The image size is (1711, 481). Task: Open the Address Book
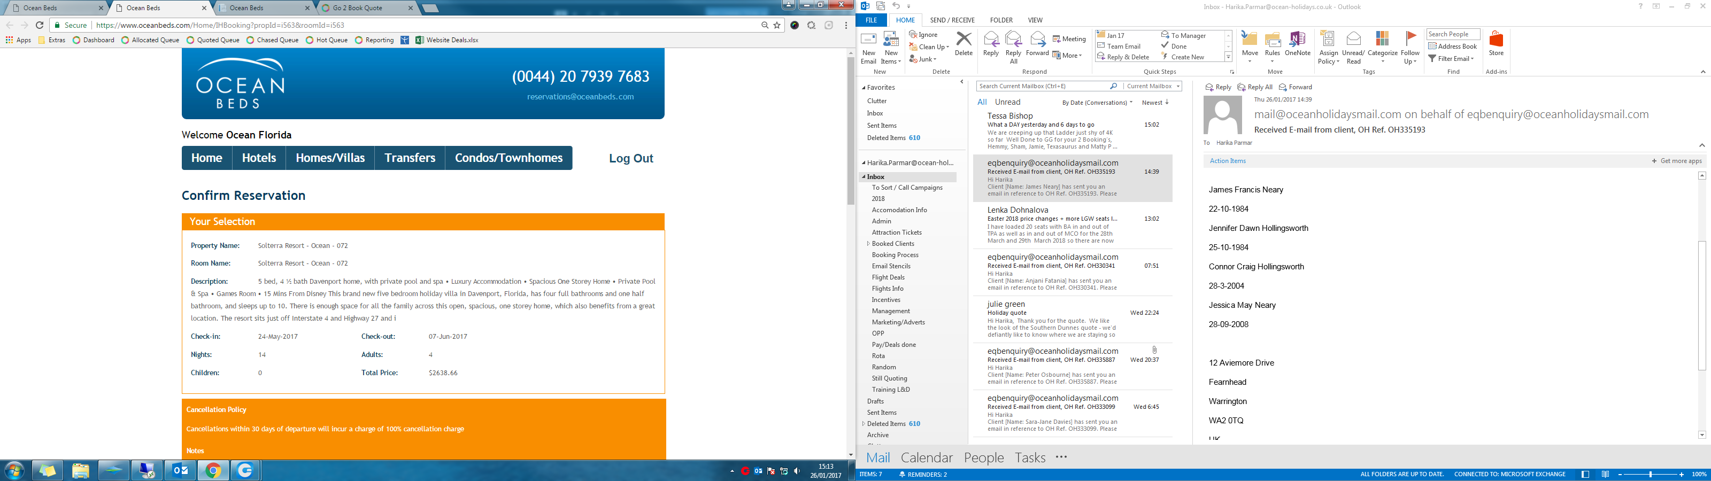pos(1452,46)
